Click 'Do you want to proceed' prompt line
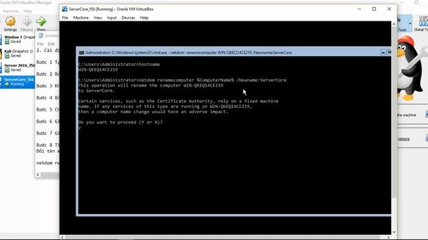428x240 pixels. pos(120,122)
